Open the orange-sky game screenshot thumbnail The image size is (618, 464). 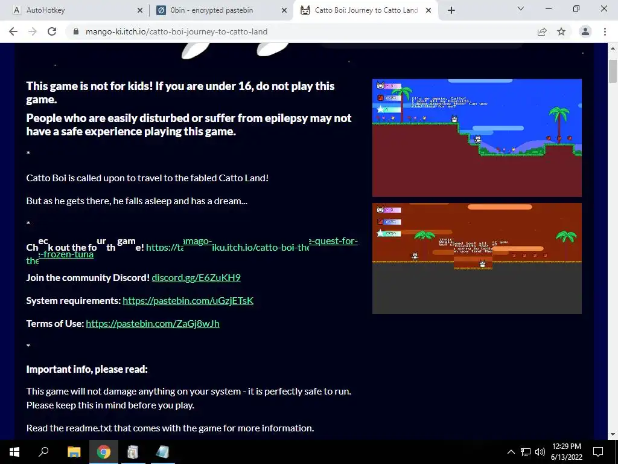(x=477, y=259)
